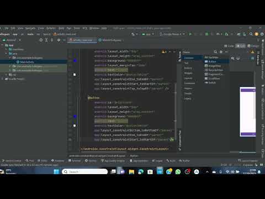The width and height of the screenshot is (265, 199).
Task: Minimize the Palette with minus icon
Action: [226, 52]
